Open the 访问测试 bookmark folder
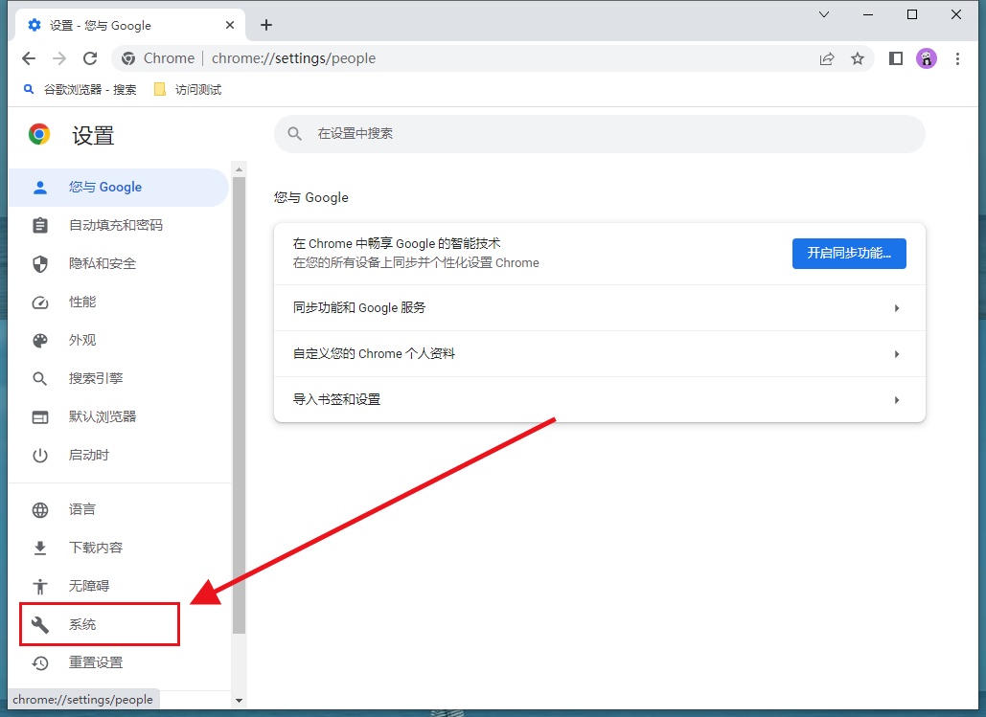The image size is (986, 717). pyautogui.click(x=188, y=89)
